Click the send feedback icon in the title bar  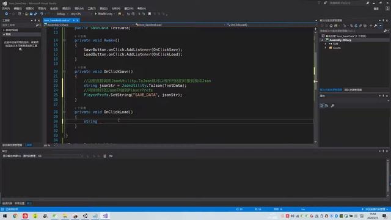pyautogui.click(x=326, y=3)
